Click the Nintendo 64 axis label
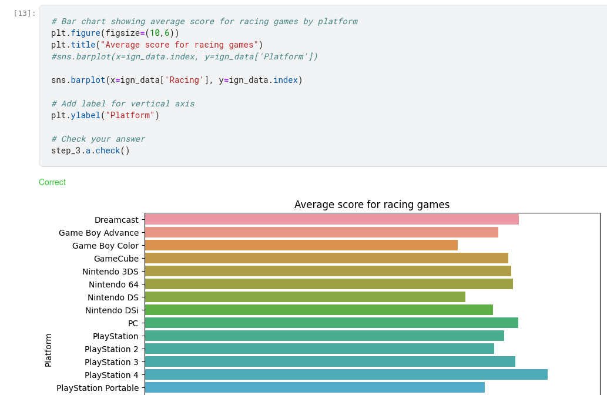 click(113, 284)
